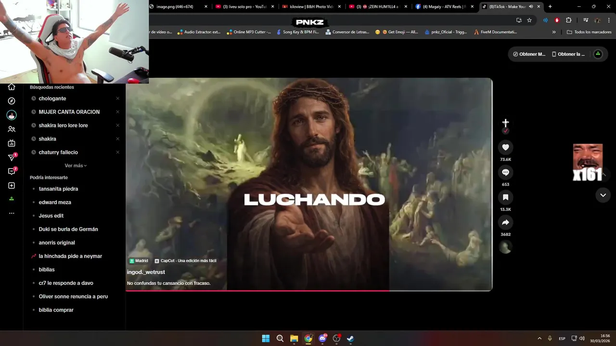Open the Activity inbox icon with badge 7
Viewport: 616px width, 346px height.
point(12,171)
